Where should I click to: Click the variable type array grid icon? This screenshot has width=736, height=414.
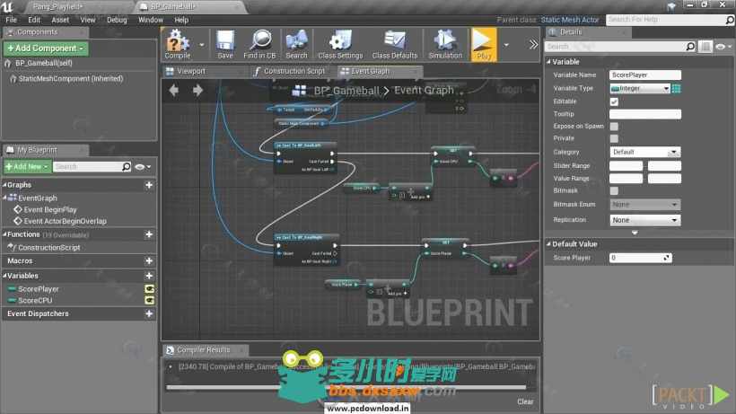pos(676,88)
